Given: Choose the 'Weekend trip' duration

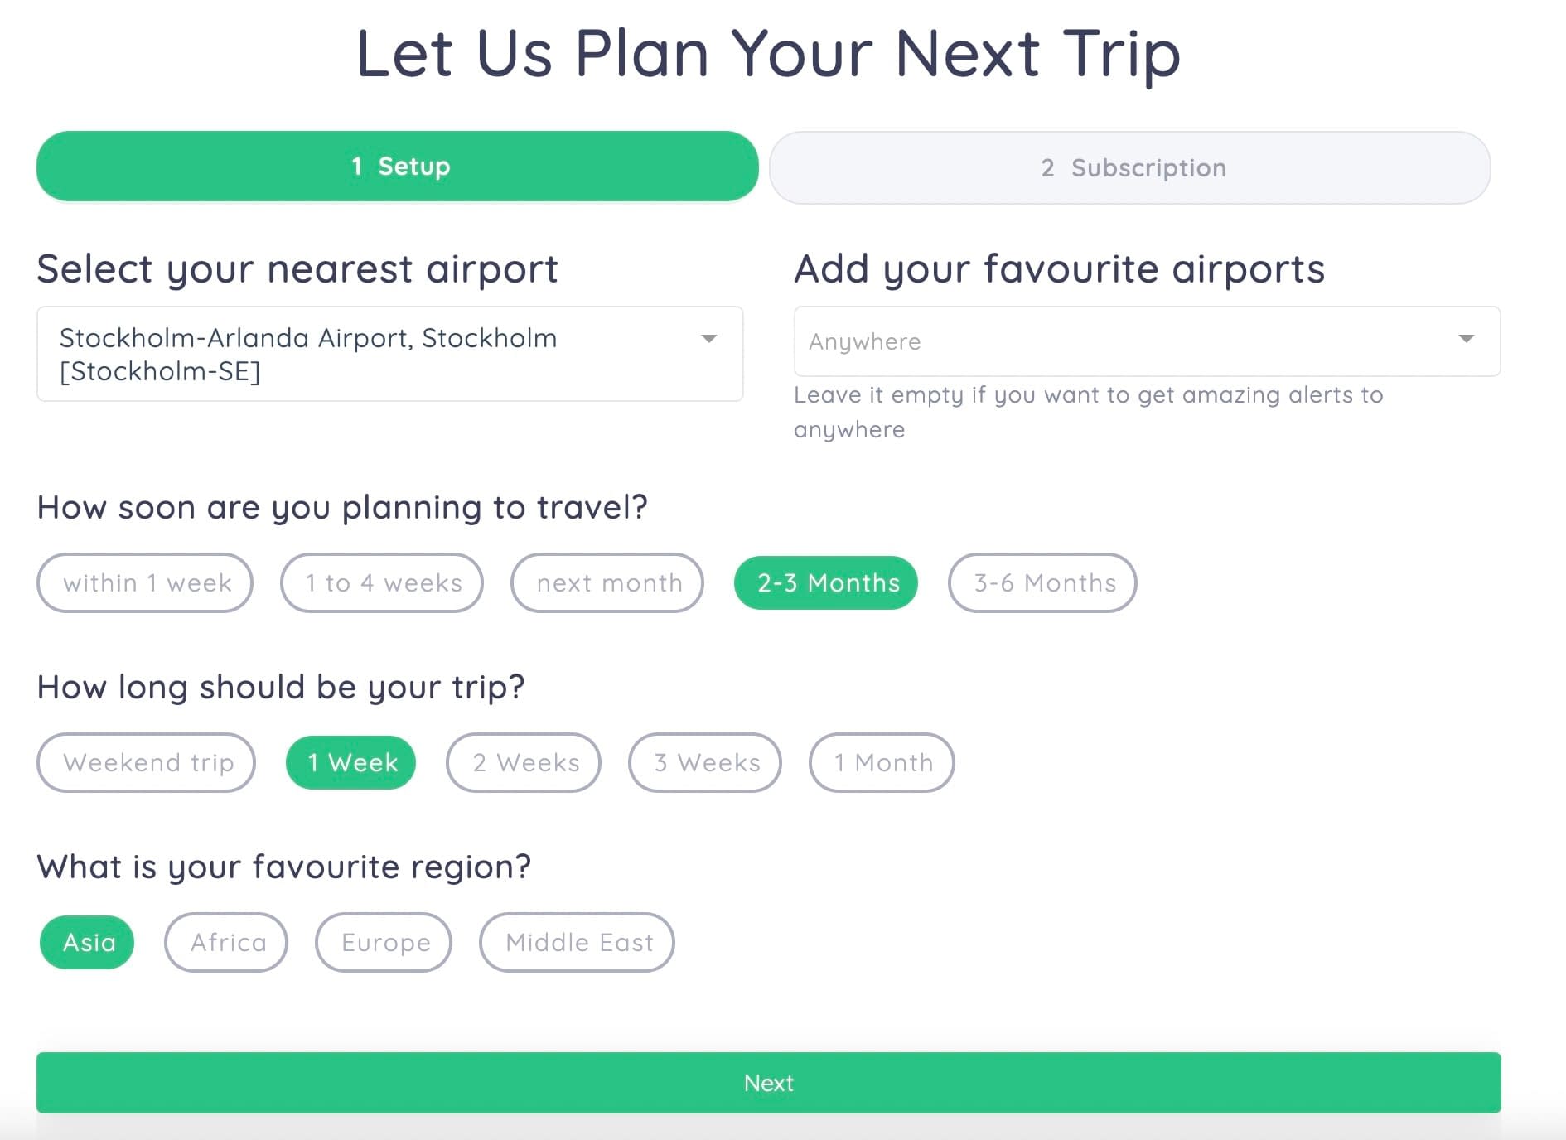Looking at the screenshot, I should tap(147, 762).
